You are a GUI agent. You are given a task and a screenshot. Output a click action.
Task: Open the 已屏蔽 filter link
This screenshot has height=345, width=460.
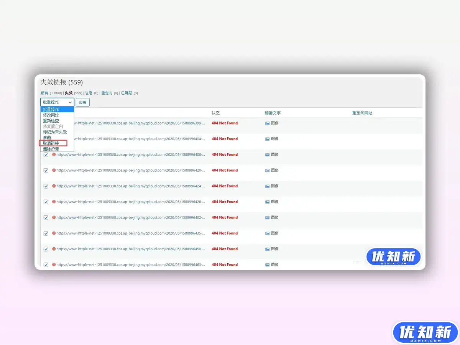coord(127,93)
